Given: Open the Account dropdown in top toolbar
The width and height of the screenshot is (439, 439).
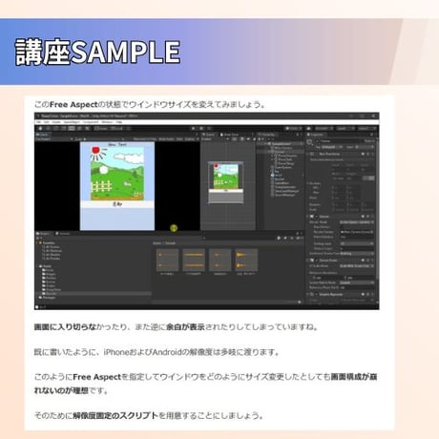Looking at the screenshot, I should click(324, 128).
